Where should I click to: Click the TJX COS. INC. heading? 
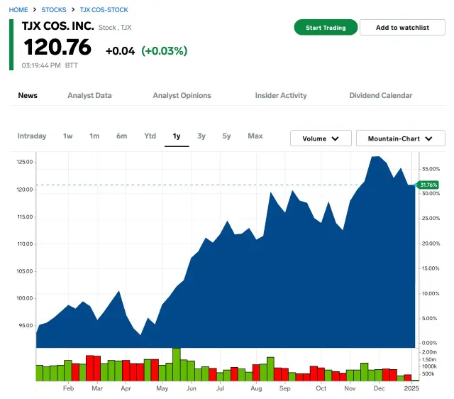58,26
